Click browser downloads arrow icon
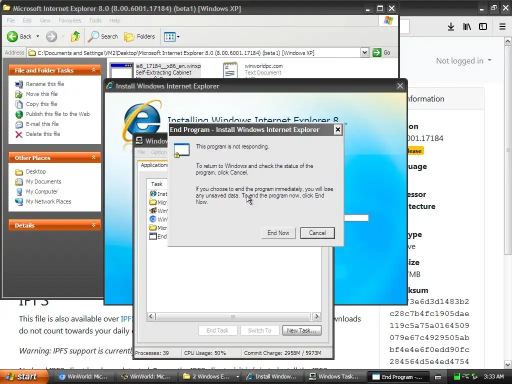Screen dimensions: 512x384 pyautogui.click(x=450, y=27)
